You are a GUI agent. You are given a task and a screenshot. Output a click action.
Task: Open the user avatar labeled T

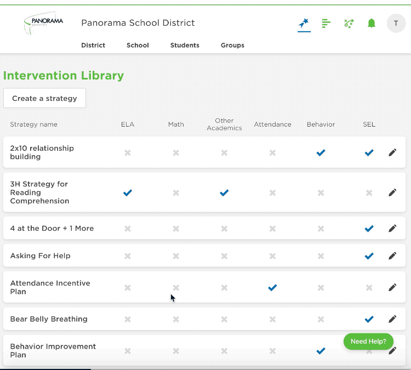(396, 24)
